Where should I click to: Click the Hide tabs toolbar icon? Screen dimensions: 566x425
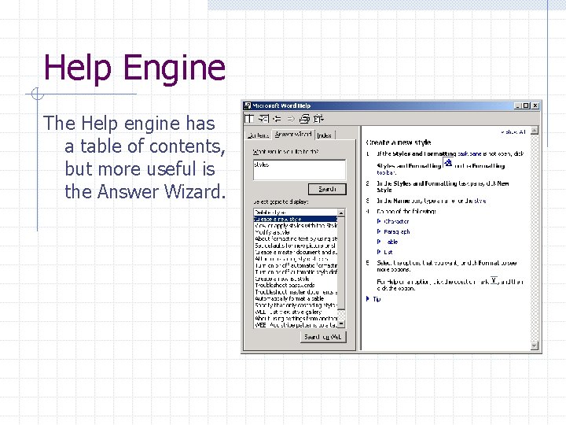pyautogui.click(x=263, y=119)
